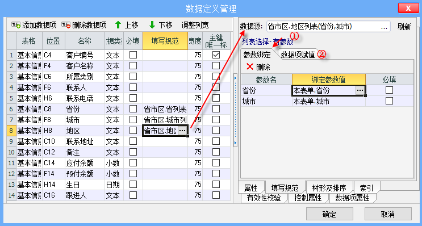Image resolution: width=422 pixels, height=226 pixels.
Task: Open ellipsis button of 数据源 field
Action: tap(385, 27)
